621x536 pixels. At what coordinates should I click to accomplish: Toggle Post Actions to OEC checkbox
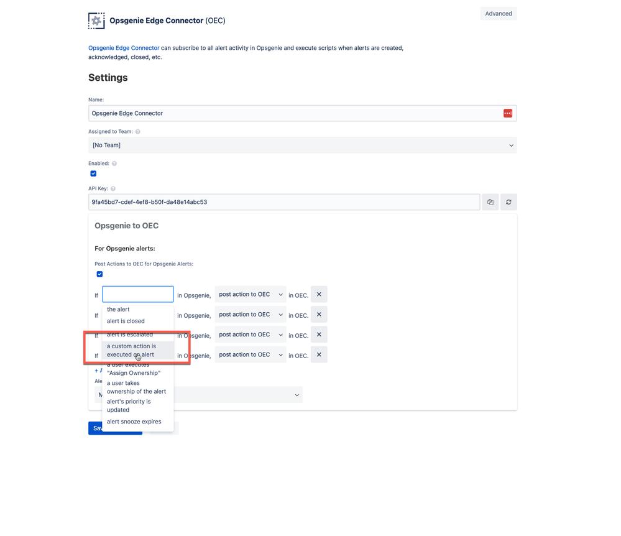100,274
